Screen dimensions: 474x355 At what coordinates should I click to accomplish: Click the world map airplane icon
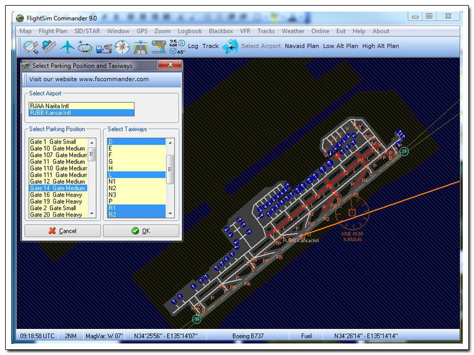point(230,47)
